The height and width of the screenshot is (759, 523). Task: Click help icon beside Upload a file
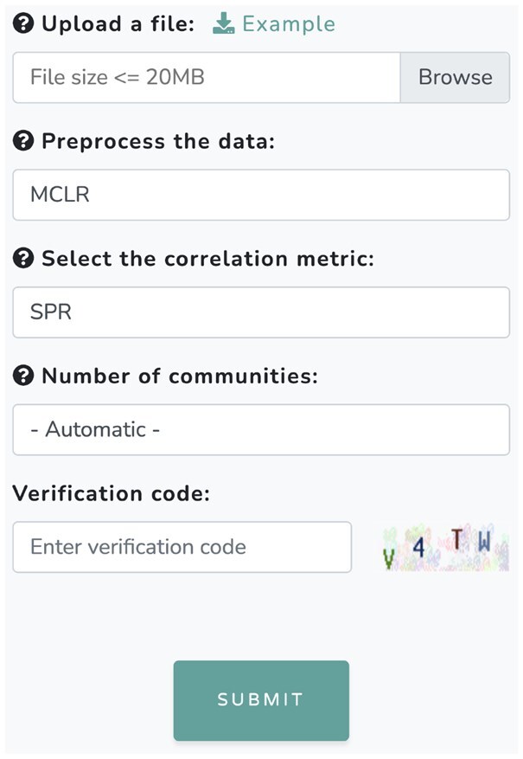[23, 24]
